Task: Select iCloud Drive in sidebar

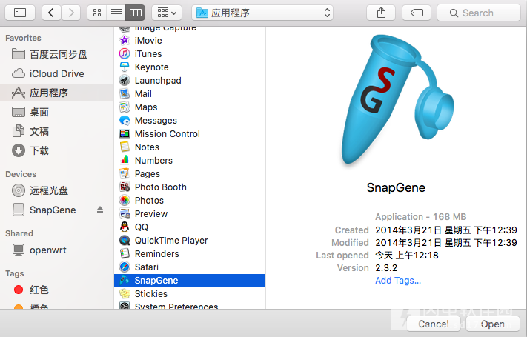Action: pos(57,73)
